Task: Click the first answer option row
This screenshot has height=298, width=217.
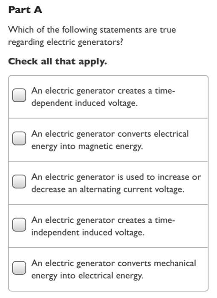Action: tap(108, 97)
